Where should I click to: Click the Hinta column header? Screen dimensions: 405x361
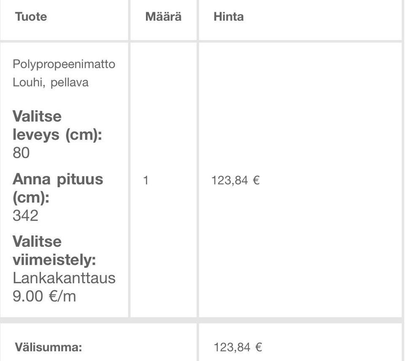pyautogui.click(x=228, y=17)
